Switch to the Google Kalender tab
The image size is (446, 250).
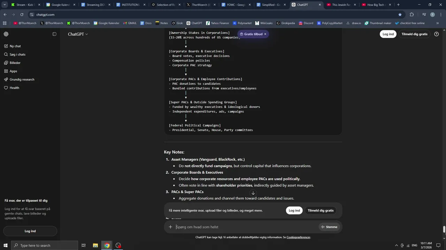point(60,5)
